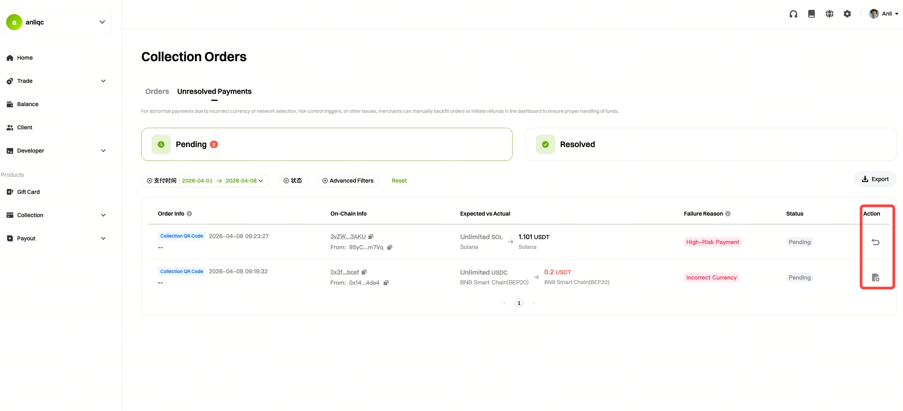Copy the 0x14...4de4 sender address
The height and width of the screenshot is (411, 903).
386,283
